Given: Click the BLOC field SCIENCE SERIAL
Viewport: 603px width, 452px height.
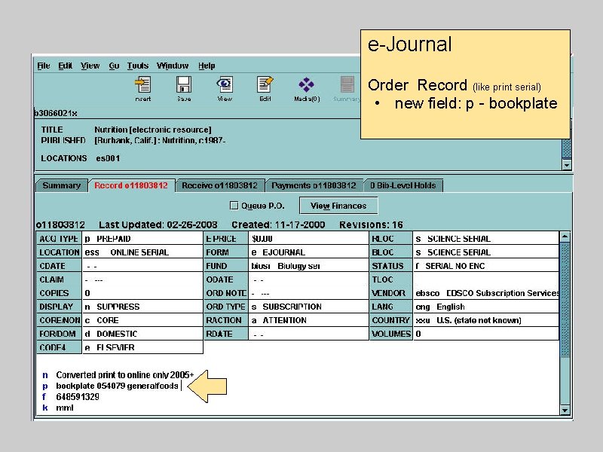Looking at the screenshot, I should click(486, 252).
